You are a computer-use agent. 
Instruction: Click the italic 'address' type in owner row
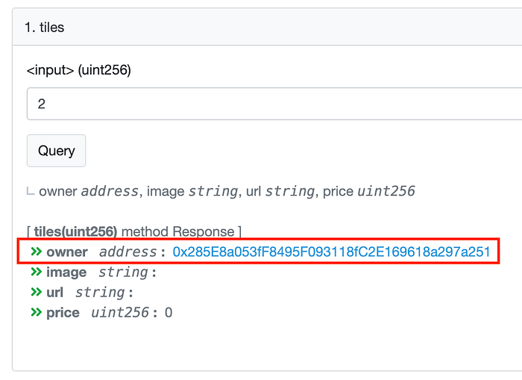[x=128, y=252]
